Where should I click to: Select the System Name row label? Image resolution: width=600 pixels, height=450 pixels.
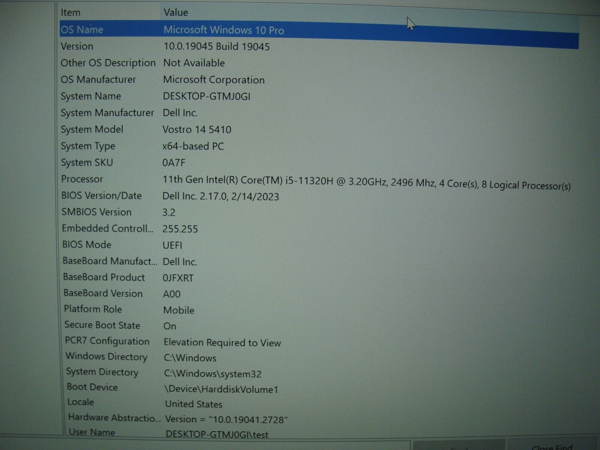(91, 96)
